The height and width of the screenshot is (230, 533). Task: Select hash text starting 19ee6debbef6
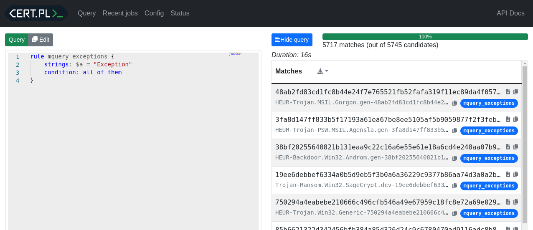point(388,174)
